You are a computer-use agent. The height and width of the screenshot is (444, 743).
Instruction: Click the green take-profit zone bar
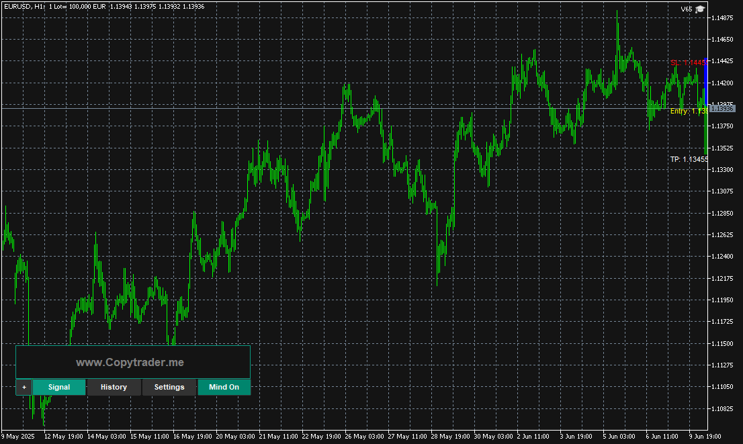[706, 131]
